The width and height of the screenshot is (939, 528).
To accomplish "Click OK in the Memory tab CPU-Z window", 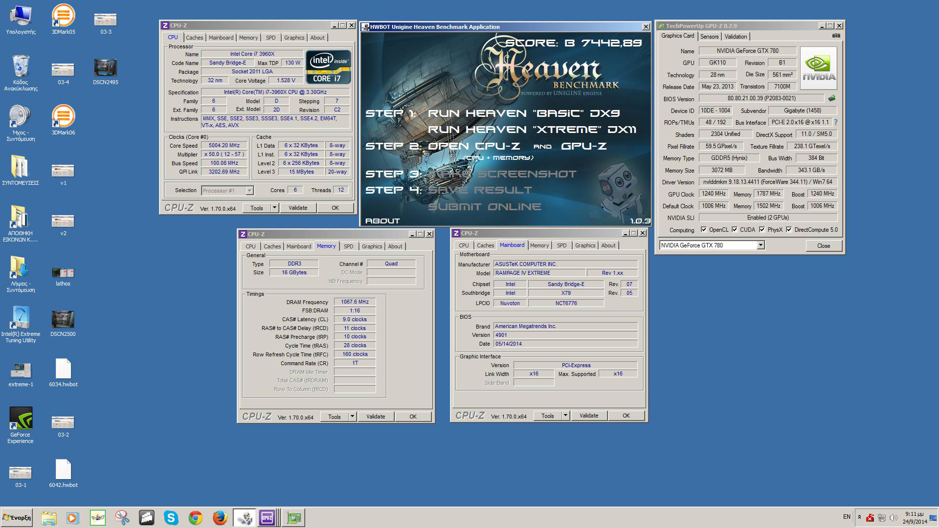I will 413,417.
